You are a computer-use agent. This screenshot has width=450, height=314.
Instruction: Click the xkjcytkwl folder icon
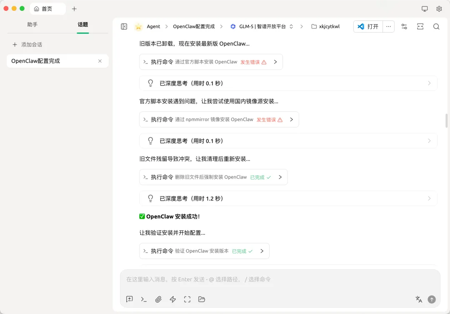(314, 26)
